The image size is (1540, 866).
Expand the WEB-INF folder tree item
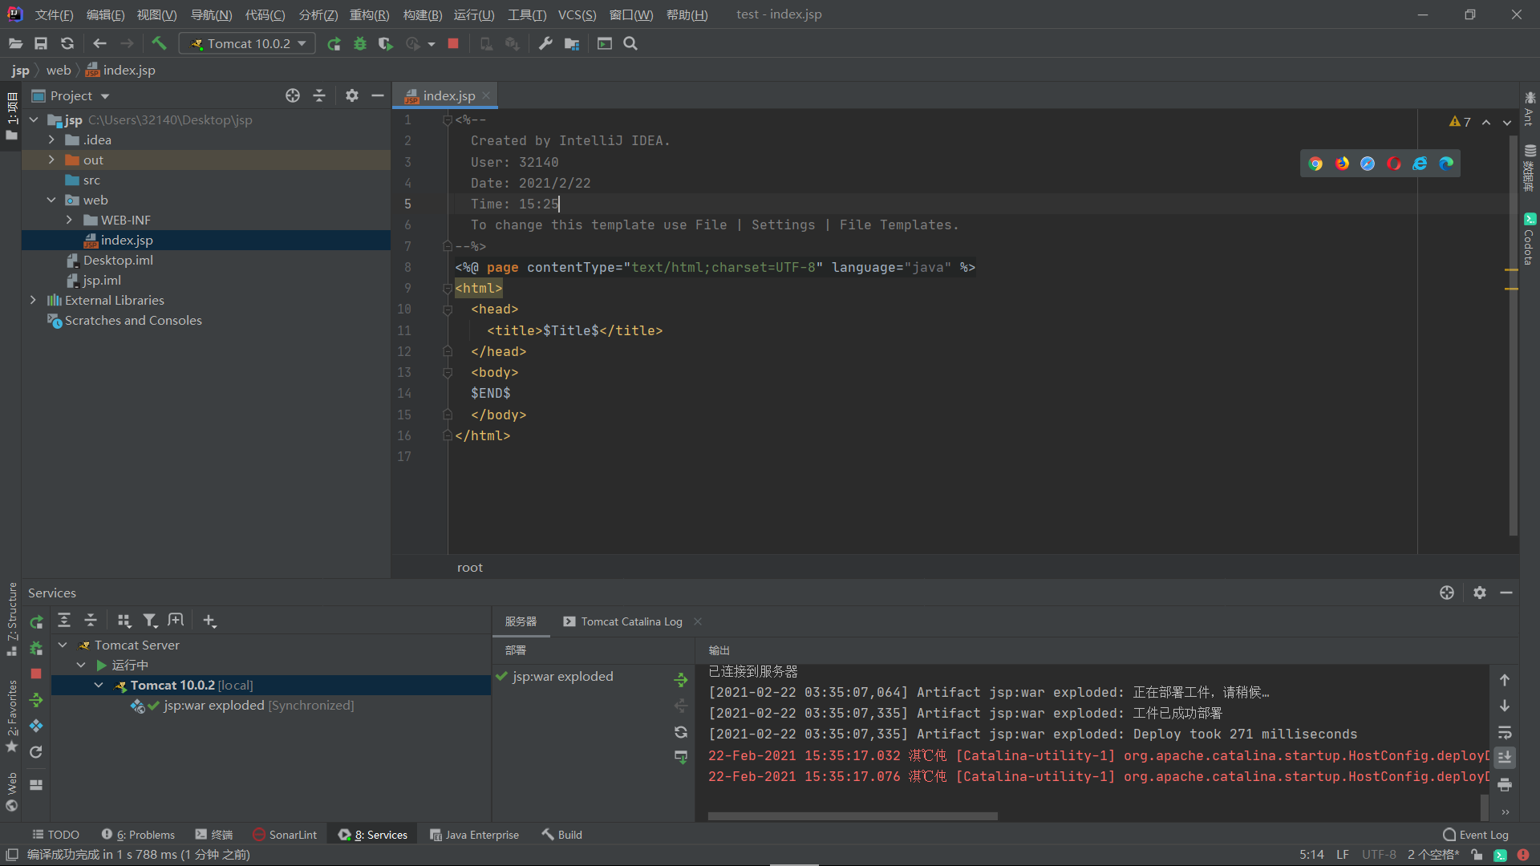point(67,219)
